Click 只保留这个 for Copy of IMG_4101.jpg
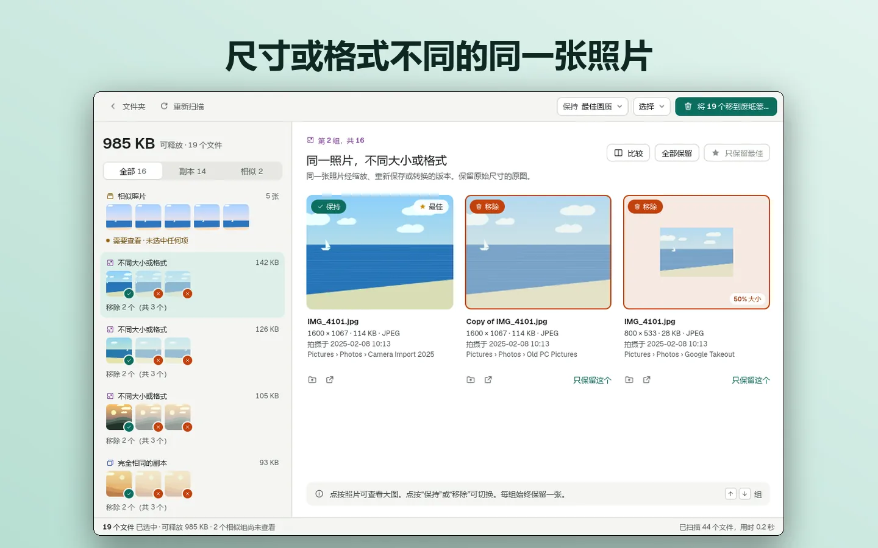878x548 pixels. click(x=592, y=380)
